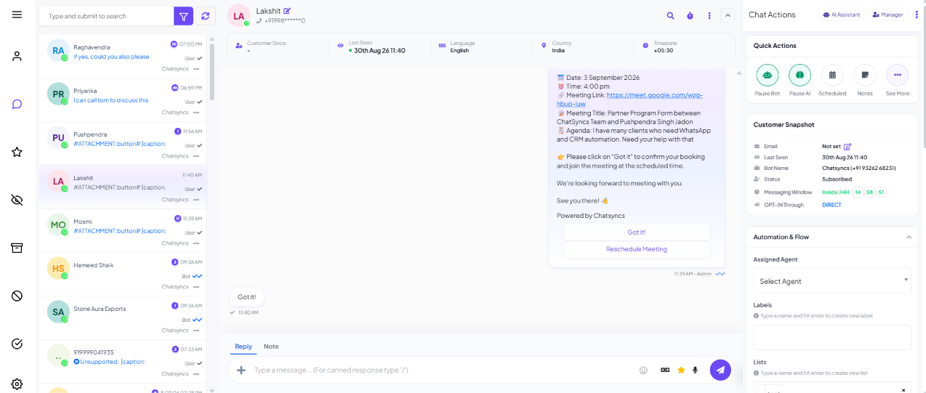Click the refresh chats button
Image resolution: width=926 pixels, height=393 pixels.
pyautogui.click(x=206, y=16)
